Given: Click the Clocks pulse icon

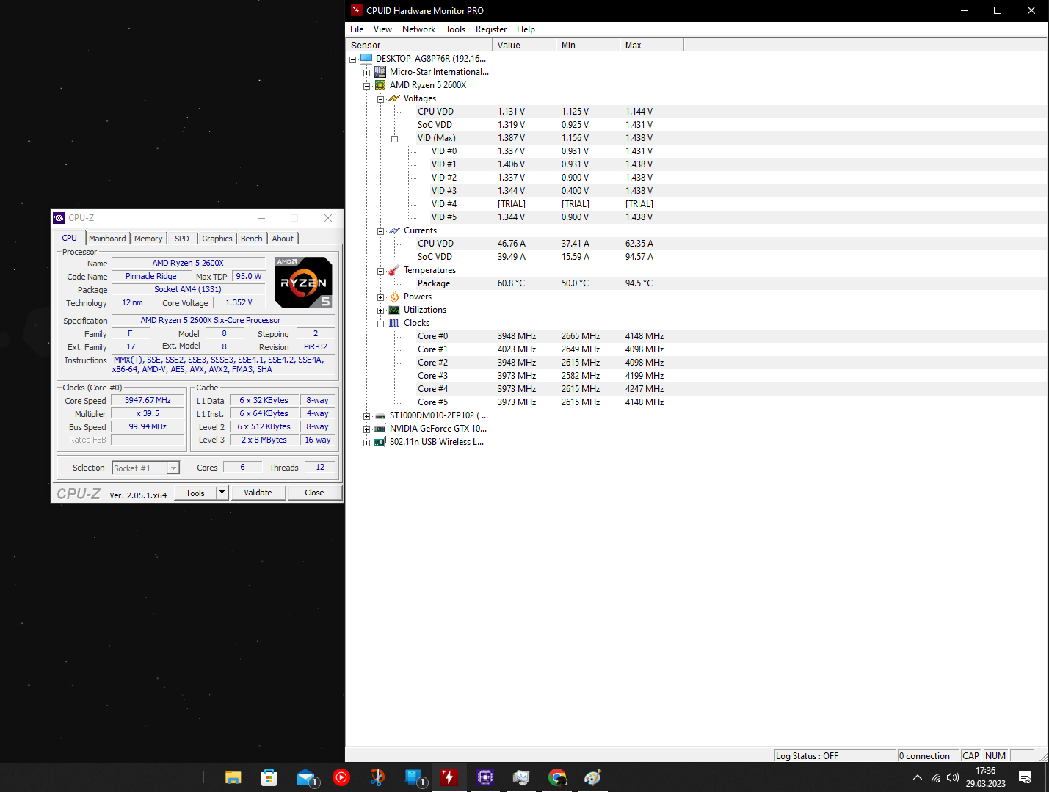Looking at the screenshot, I should [x=394, y=323].
